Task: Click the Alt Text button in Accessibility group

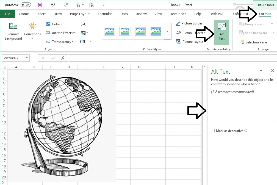Action: (x=221, y=33)
